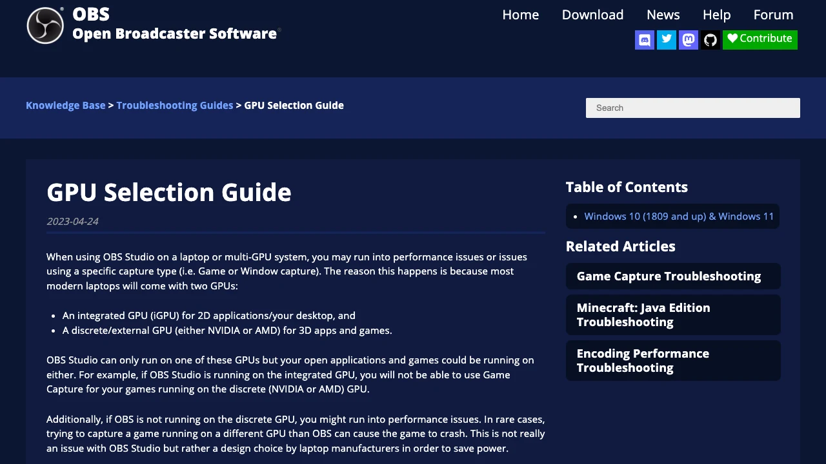The width and height of the screenshot is (826, 464).
Task: Open the Help menu item
Action: [x=717, y=15]
